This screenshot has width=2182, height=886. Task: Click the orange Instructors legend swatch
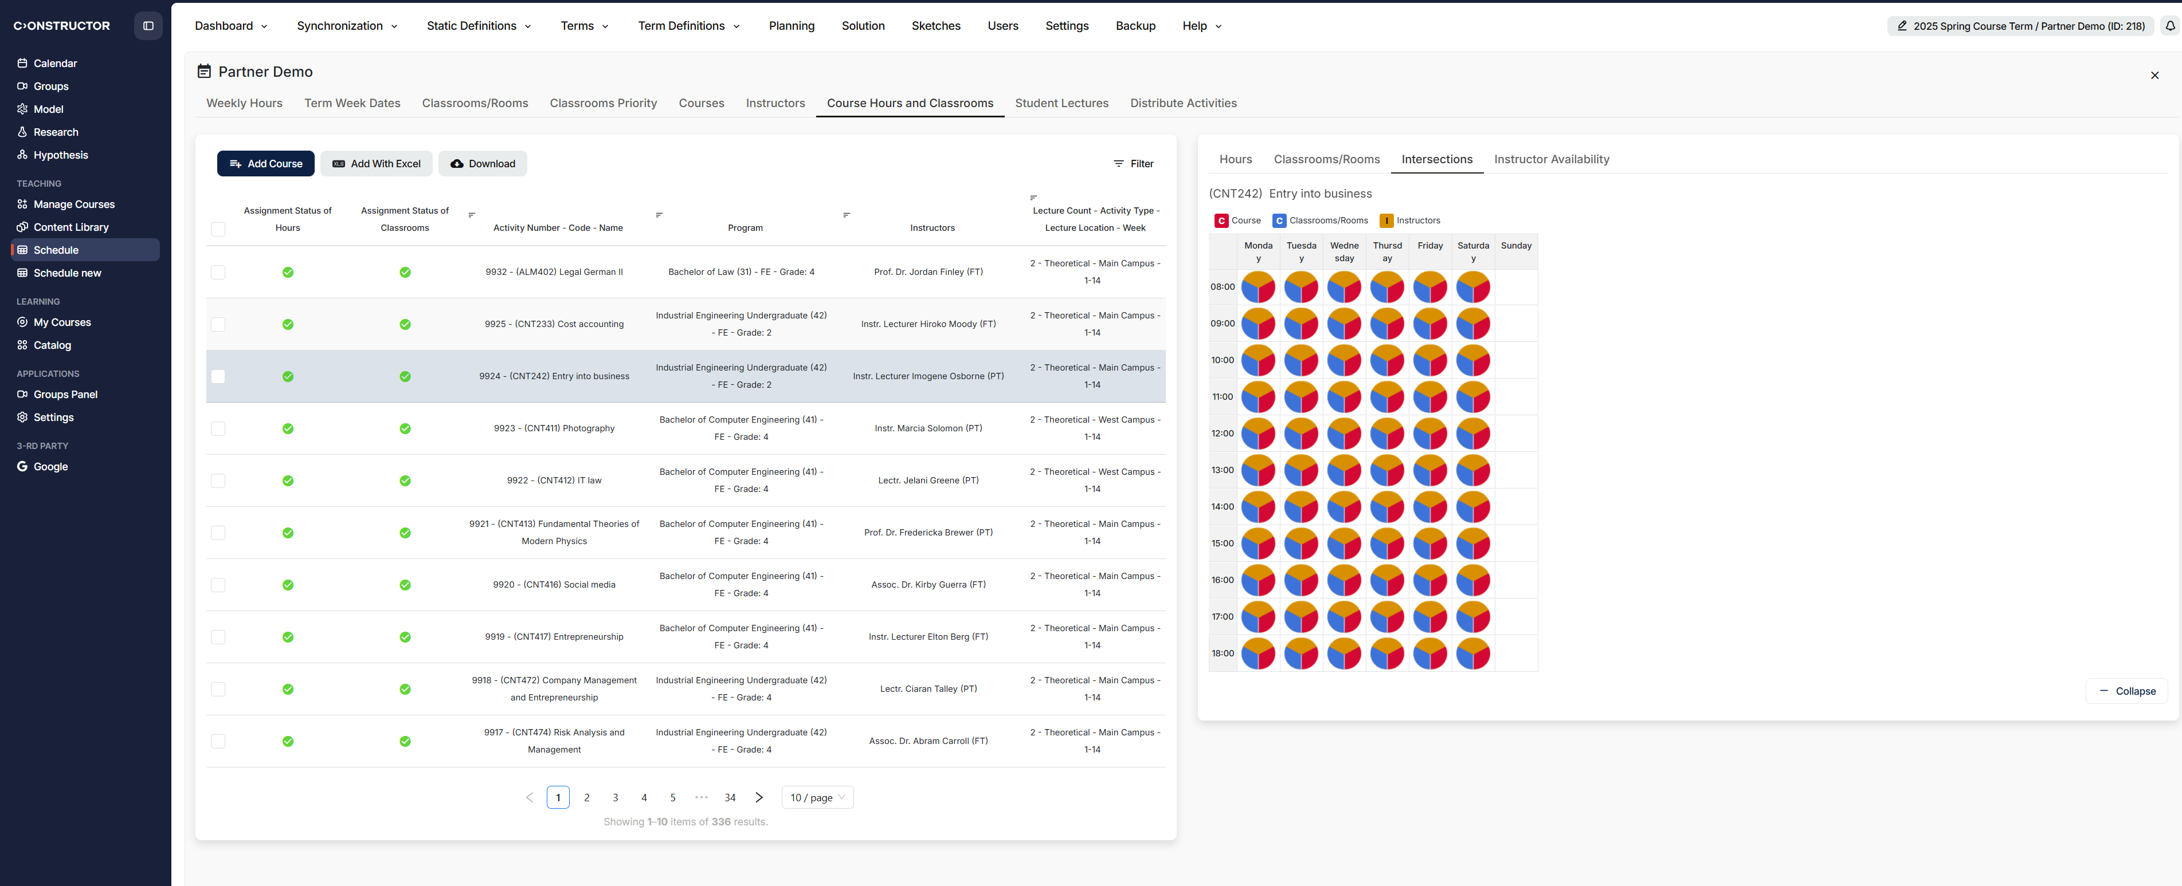pyautogui.click(x=1386, y=220)
